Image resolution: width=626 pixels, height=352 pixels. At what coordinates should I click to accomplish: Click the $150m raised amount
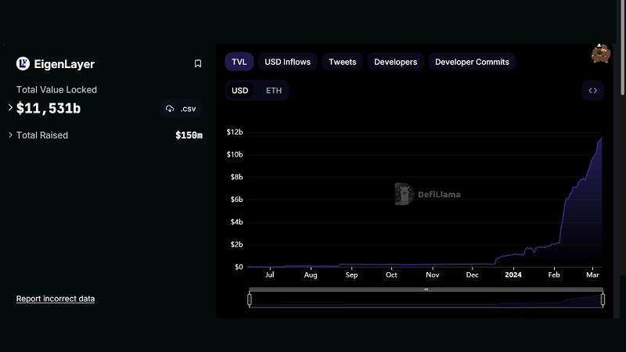189,135
